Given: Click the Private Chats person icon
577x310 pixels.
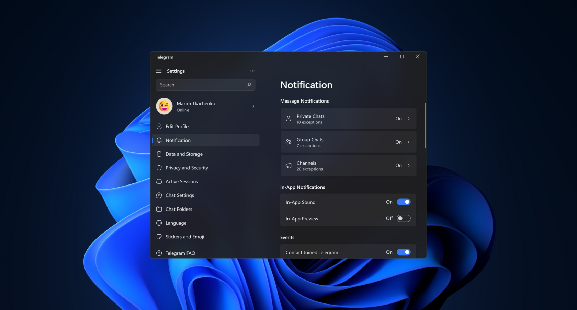Looking at the screenshot, I should pos(288,119).
